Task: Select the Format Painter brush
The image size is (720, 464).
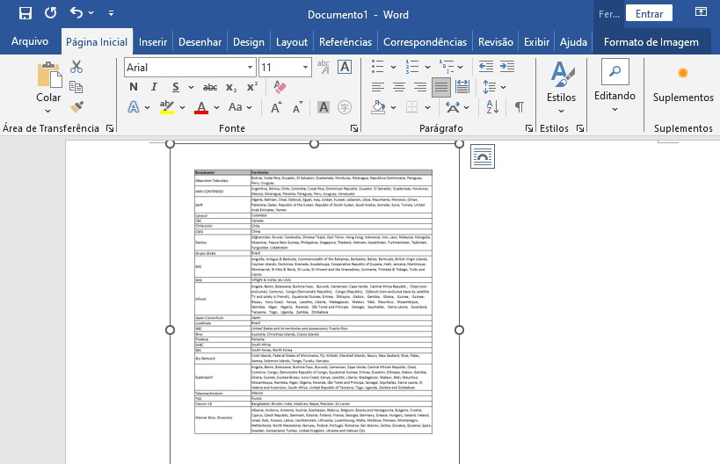Action: pyautogui.click(x=76, y=107)
